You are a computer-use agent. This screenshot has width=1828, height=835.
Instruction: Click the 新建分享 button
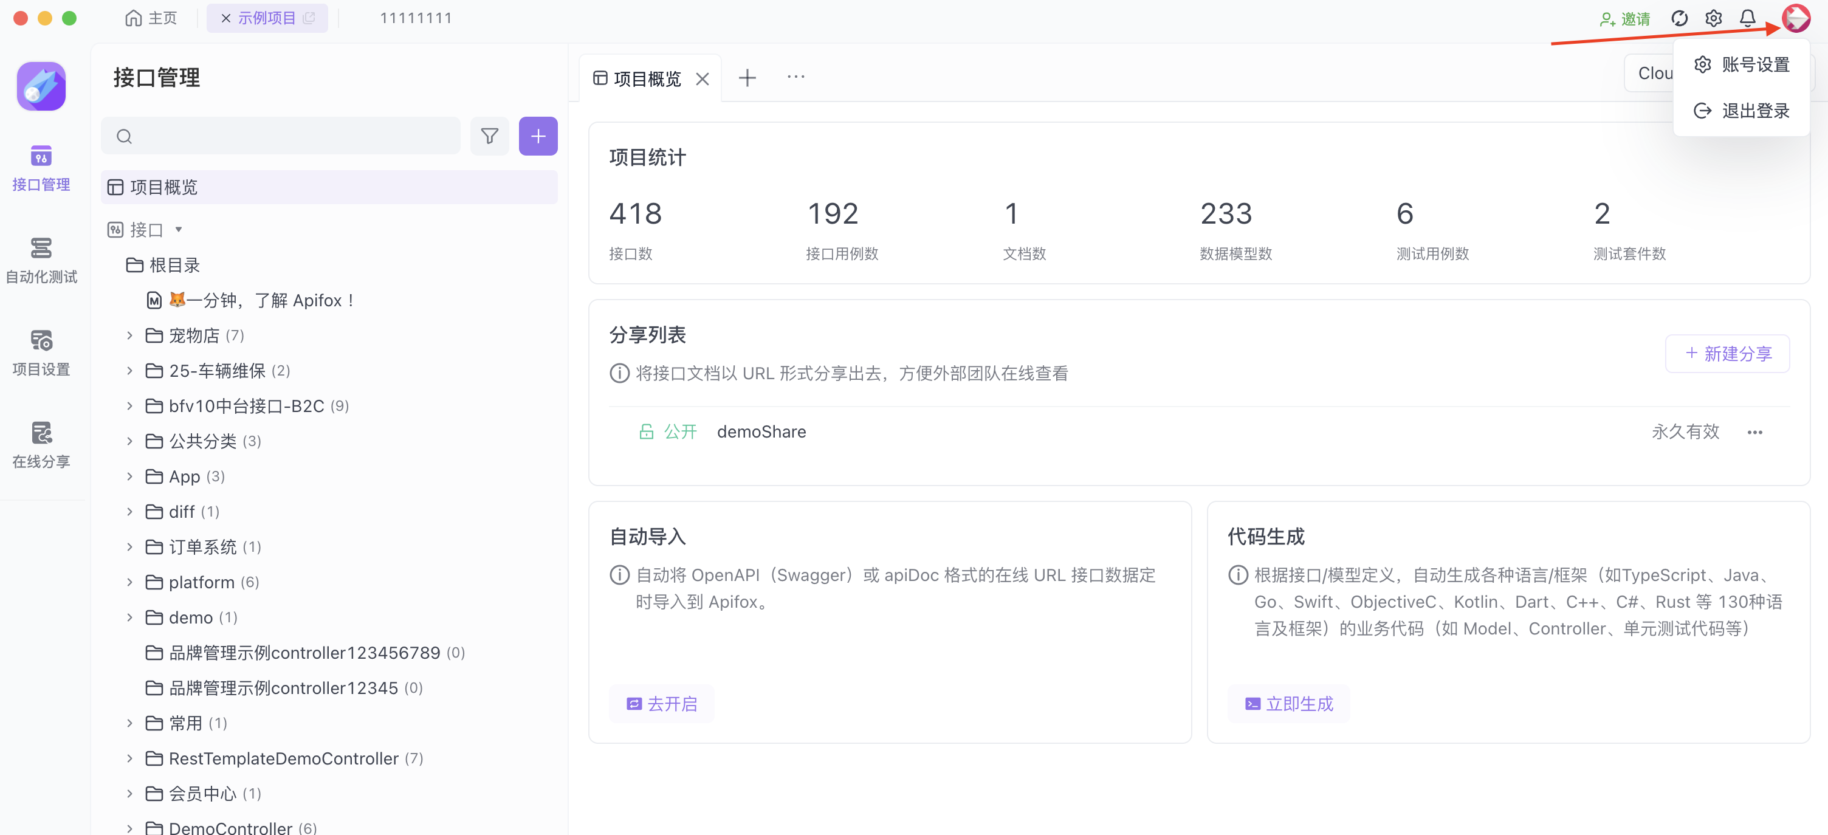coord(1727,354)
